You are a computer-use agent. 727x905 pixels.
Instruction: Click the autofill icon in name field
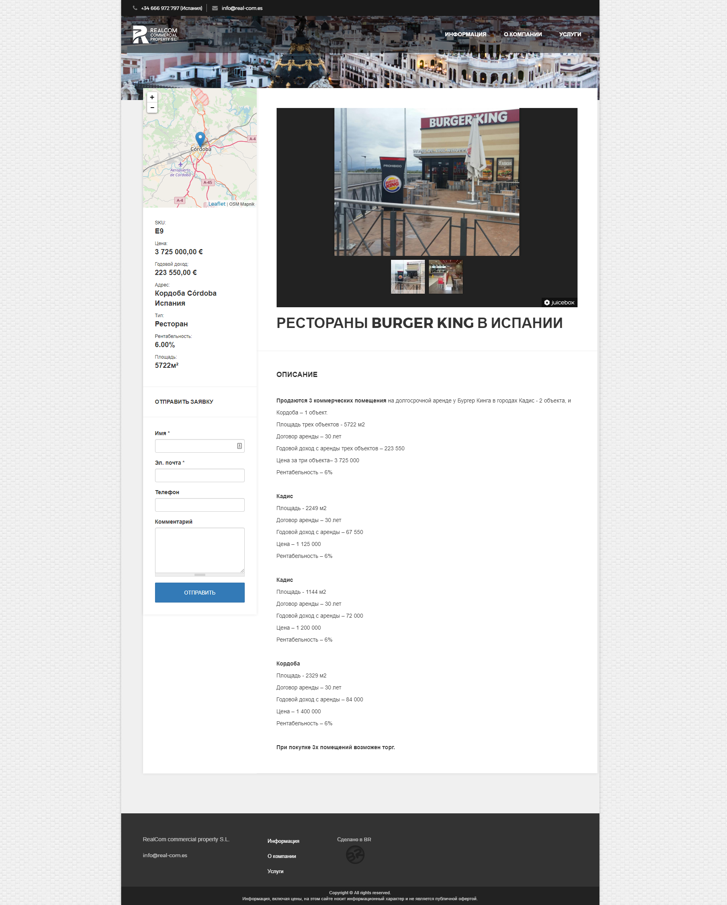pyautogui.click(x=239, y=446)
